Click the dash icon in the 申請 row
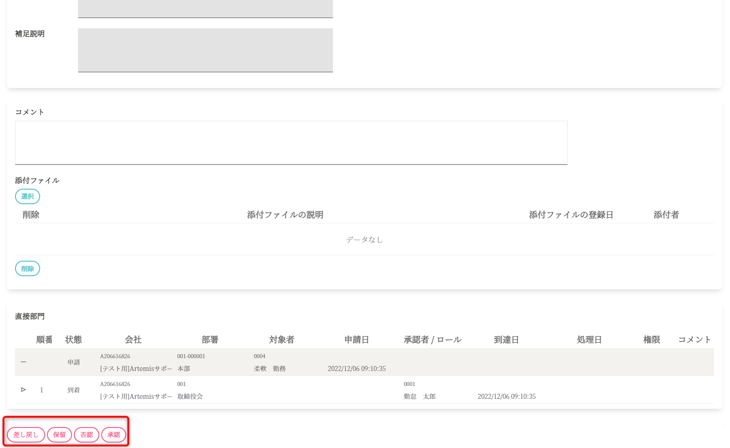The image size is (730, 448). coord(23,362)
